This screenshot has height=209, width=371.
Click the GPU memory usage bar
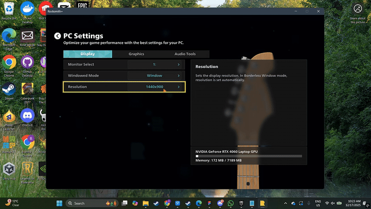pyautogui.click(x=249, y=156)
